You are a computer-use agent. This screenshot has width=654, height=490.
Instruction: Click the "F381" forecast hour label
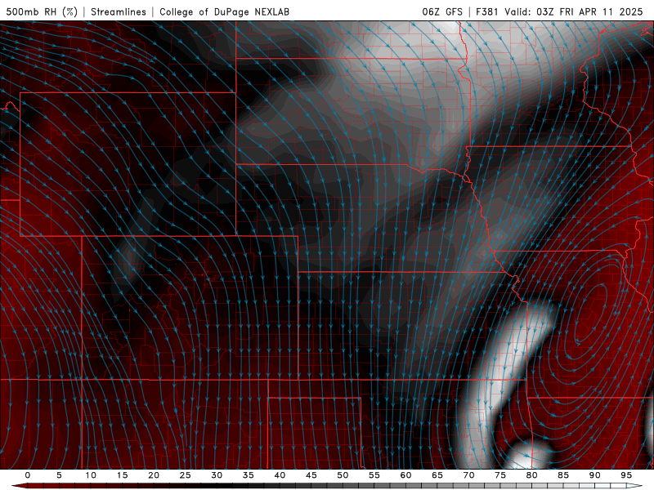pyautogui.click(x=487, y=11)
